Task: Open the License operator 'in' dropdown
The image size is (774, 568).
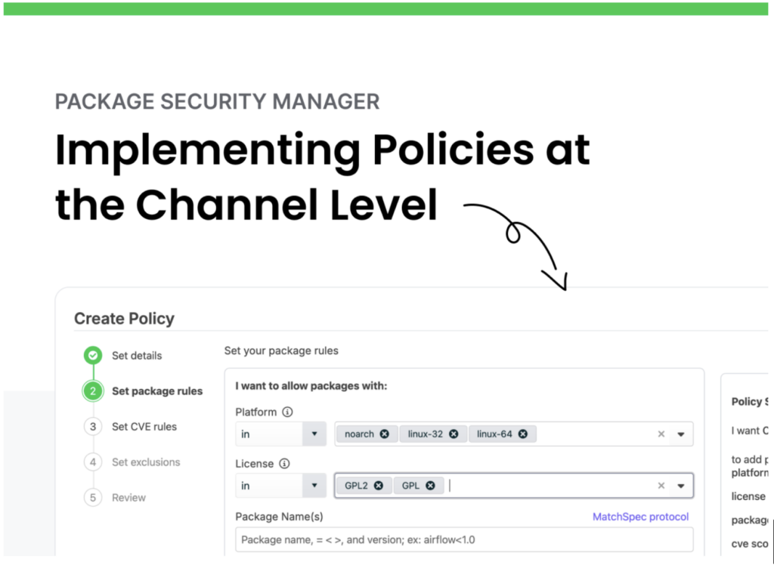Action: (314, 486)
